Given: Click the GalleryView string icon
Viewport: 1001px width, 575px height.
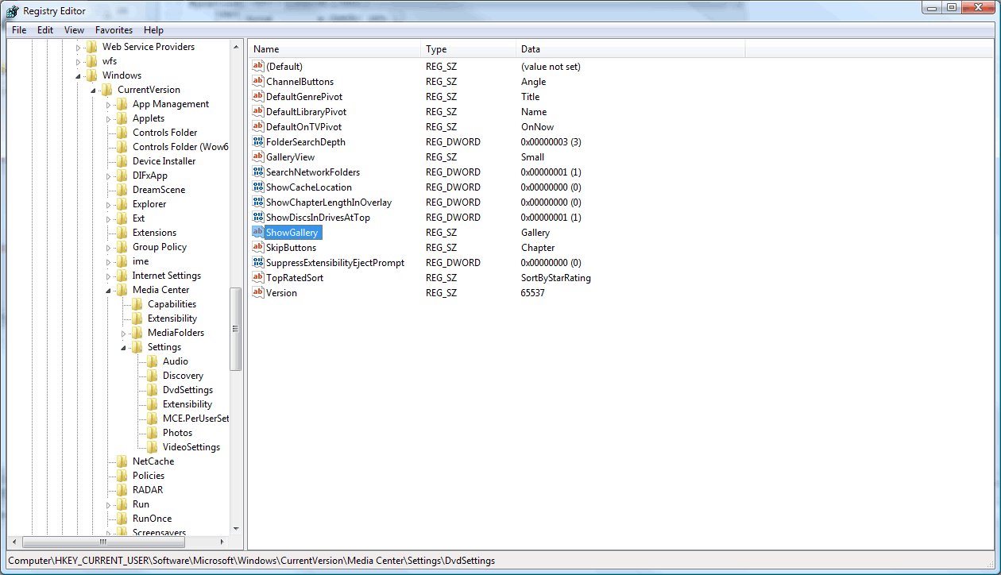Looking at the screenshot, I should (x=257, y=157).
